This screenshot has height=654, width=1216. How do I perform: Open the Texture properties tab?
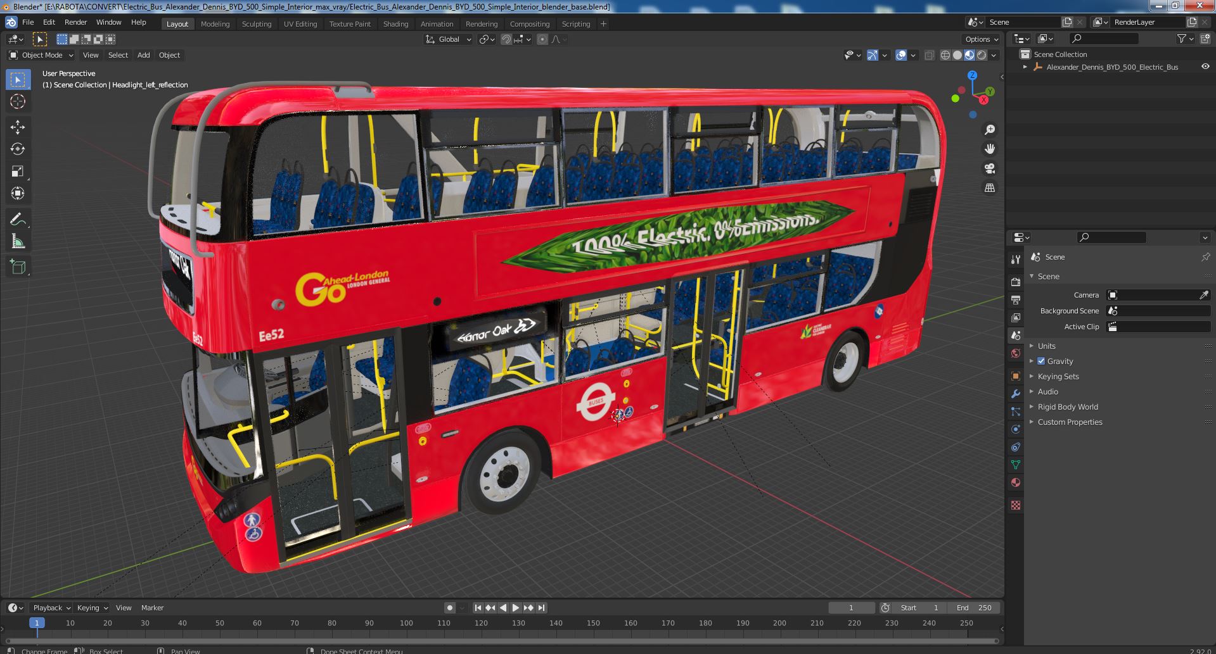[1016, 505]
